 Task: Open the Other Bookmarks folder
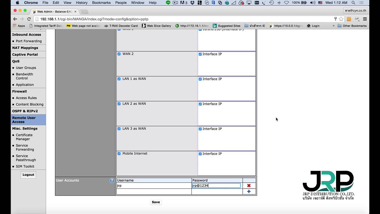(352, 26)
